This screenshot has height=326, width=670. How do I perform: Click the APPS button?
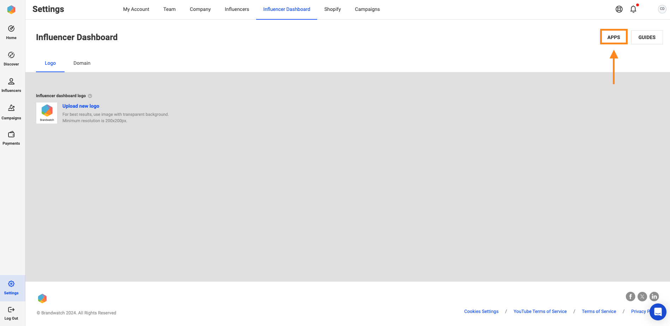point(614,37)
